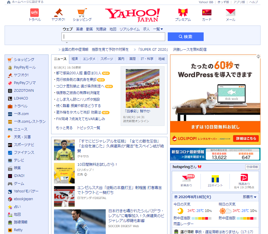Open the 四季彩 flower field photo

142,88
